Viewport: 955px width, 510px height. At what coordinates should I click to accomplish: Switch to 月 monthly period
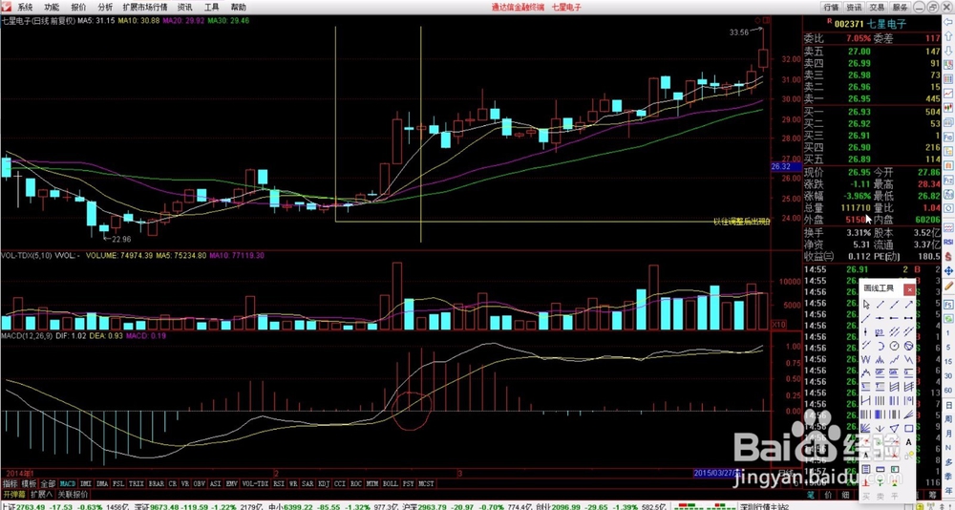coord(948,433)
